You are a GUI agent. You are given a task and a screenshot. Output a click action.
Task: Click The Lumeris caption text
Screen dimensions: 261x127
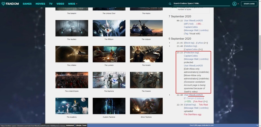[109, 65]
